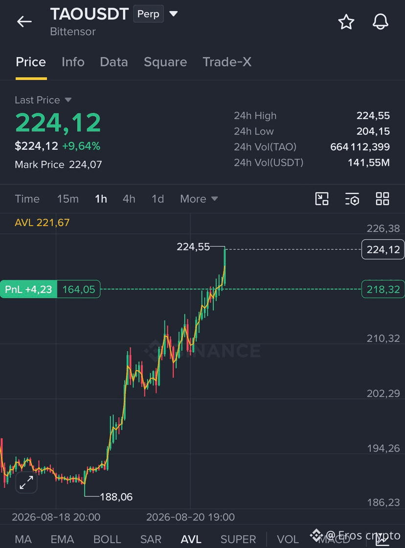
Task: Tap the 24h Vol(USDT) value 141,55M
Action: (x=369, y=162)
